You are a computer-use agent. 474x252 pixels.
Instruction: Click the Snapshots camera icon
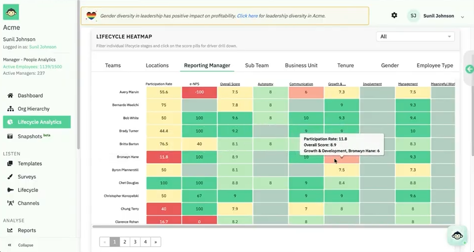[10, 136]
